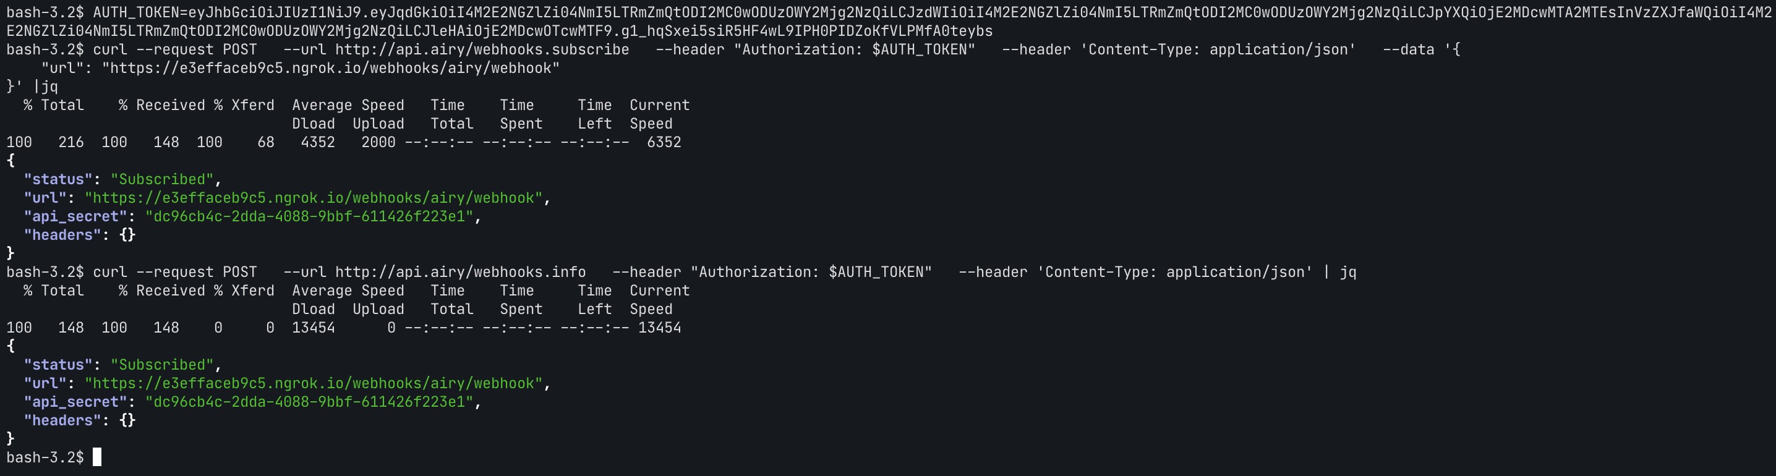Viewport: 1776px width, 476px height.
Task: Click the Upload speed value 2000
Action: click(378, 143)
